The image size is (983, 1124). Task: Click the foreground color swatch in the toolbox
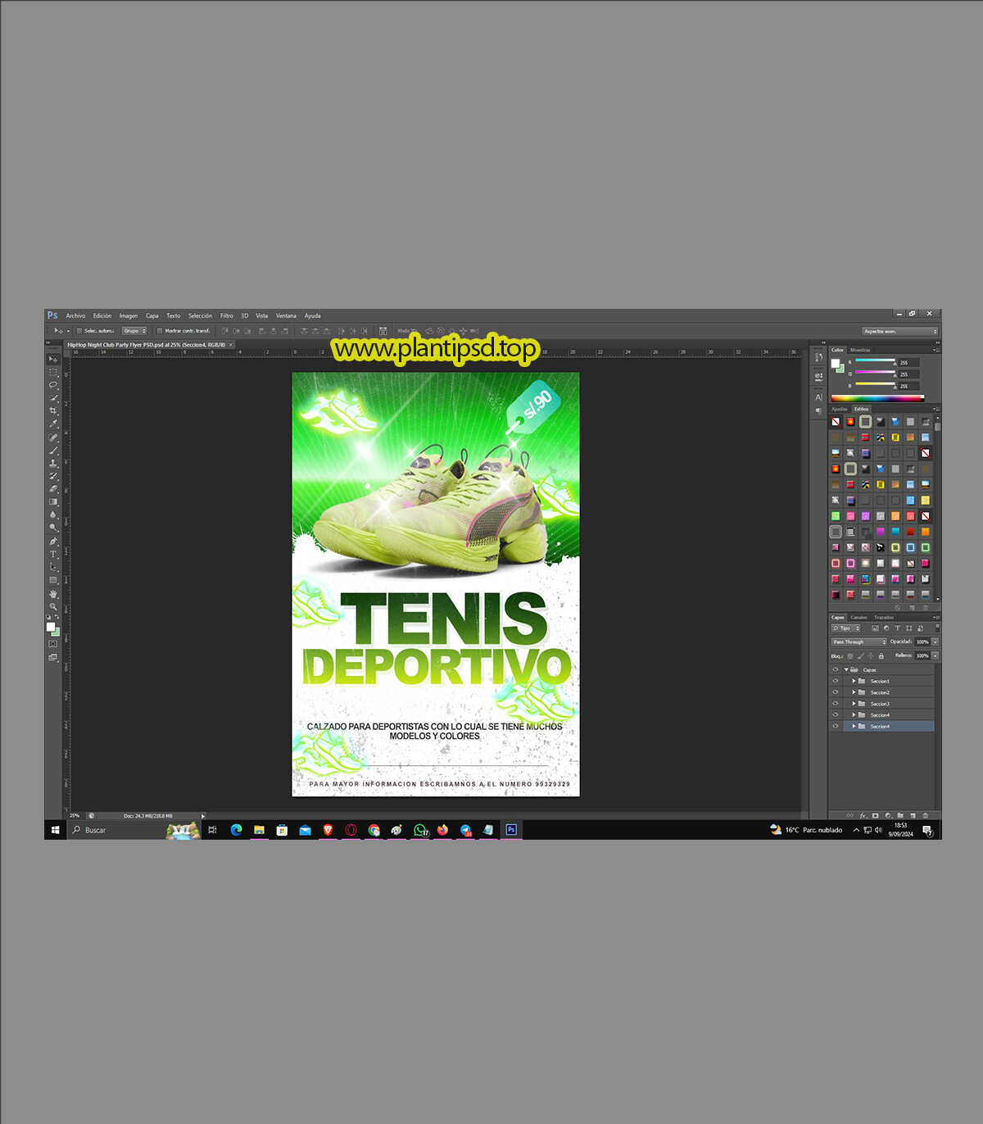click(x=50, y=627)
